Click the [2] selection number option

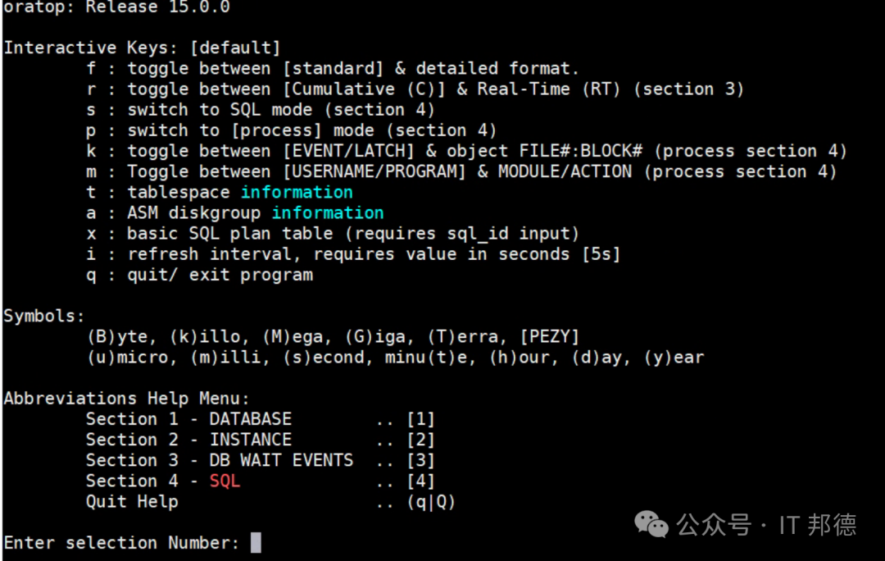(x=420, y=440)
